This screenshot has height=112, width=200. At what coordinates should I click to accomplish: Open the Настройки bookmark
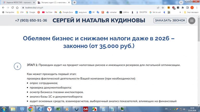[x=8, y=12]
